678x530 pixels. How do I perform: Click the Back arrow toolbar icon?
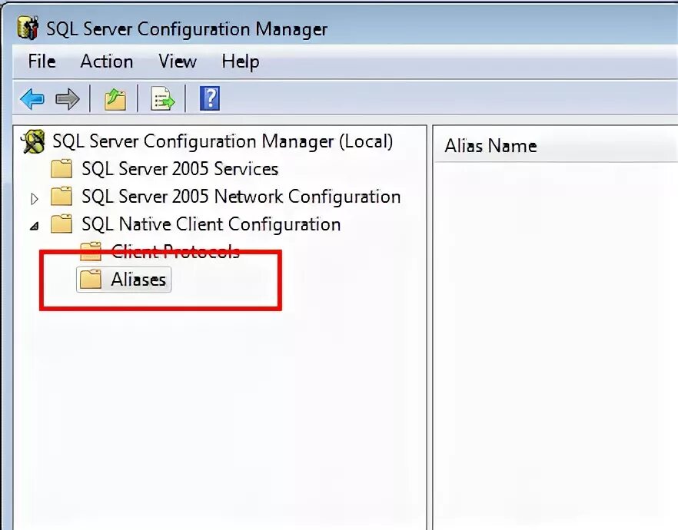tap(32, 99)
